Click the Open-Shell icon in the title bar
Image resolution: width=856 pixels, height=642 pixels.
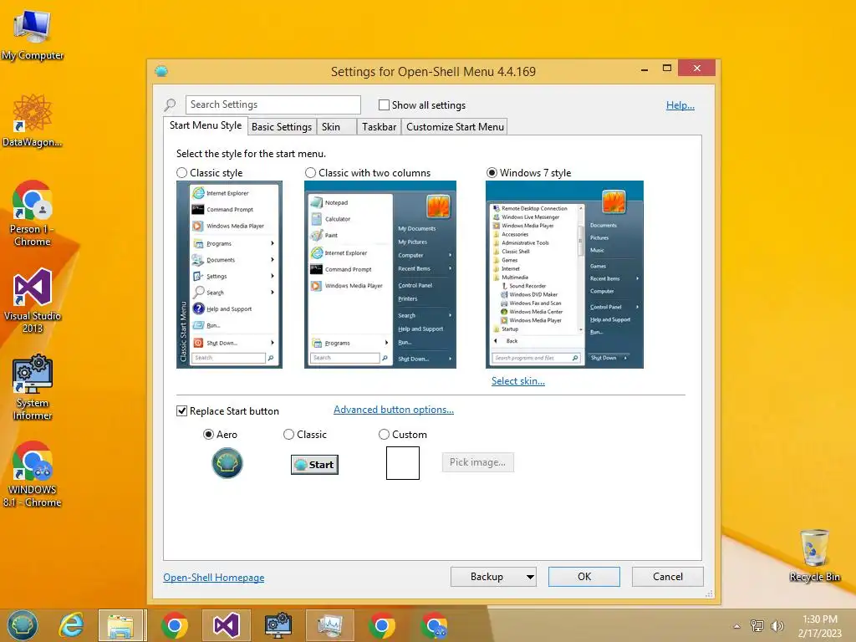point(161,71)
